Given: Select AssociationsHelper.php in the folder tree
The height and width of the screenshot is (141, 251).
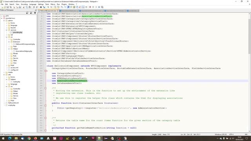Looking at the screenshot, I should click(24, 51).
